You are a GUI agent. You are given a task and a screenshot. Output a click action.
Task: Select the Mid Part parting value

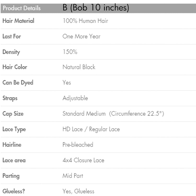pos(73,176)
